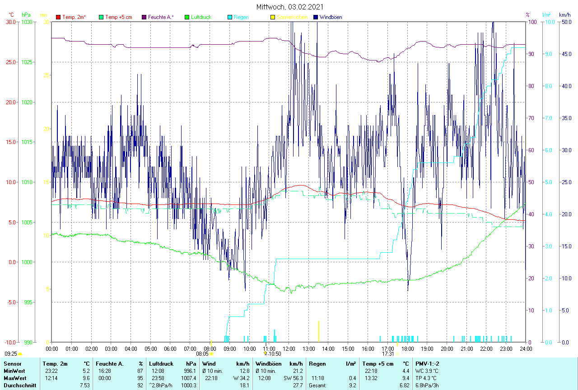Click the Windböen column header in the table
Screen dimensions: 578x390
click(x=268, y=363)
